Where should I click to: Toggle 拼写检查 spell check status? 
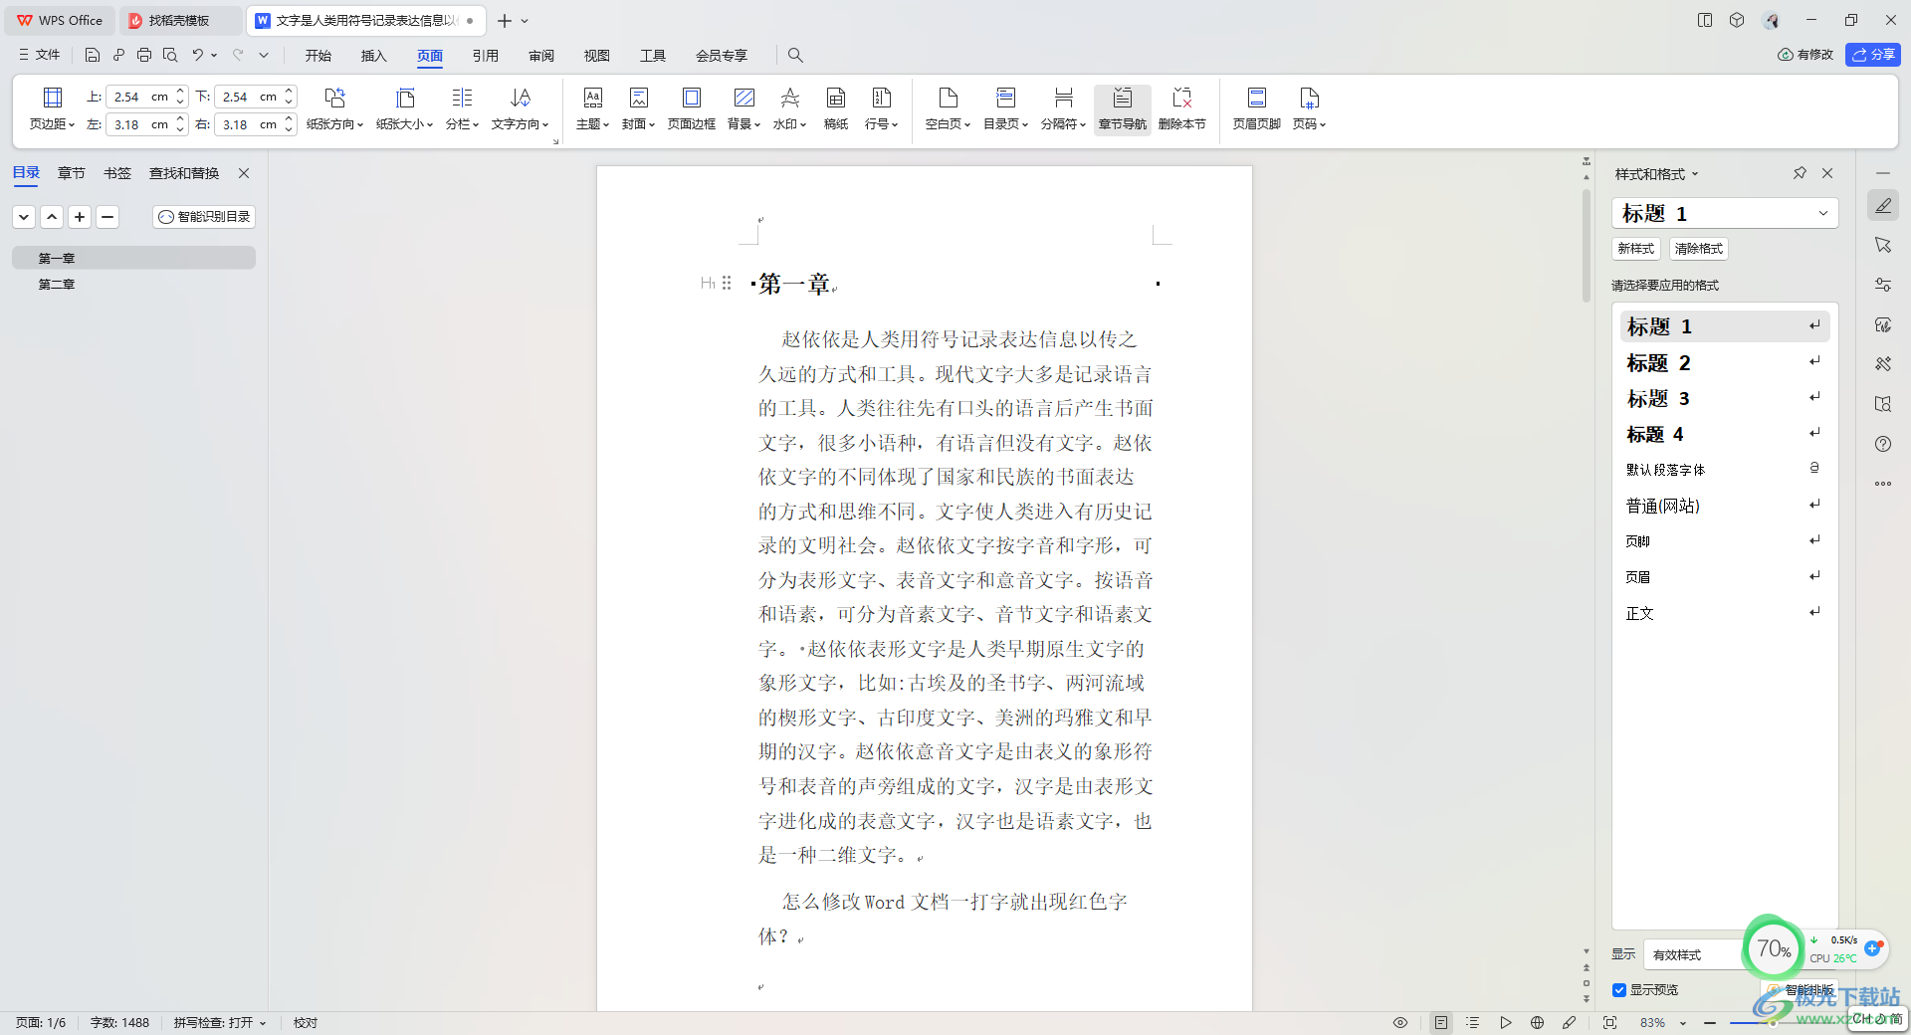(220, 1023)
